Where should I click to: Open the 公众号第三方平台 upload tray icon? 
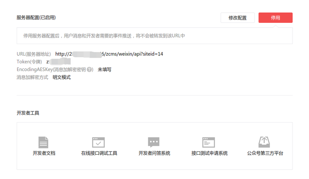265,142
